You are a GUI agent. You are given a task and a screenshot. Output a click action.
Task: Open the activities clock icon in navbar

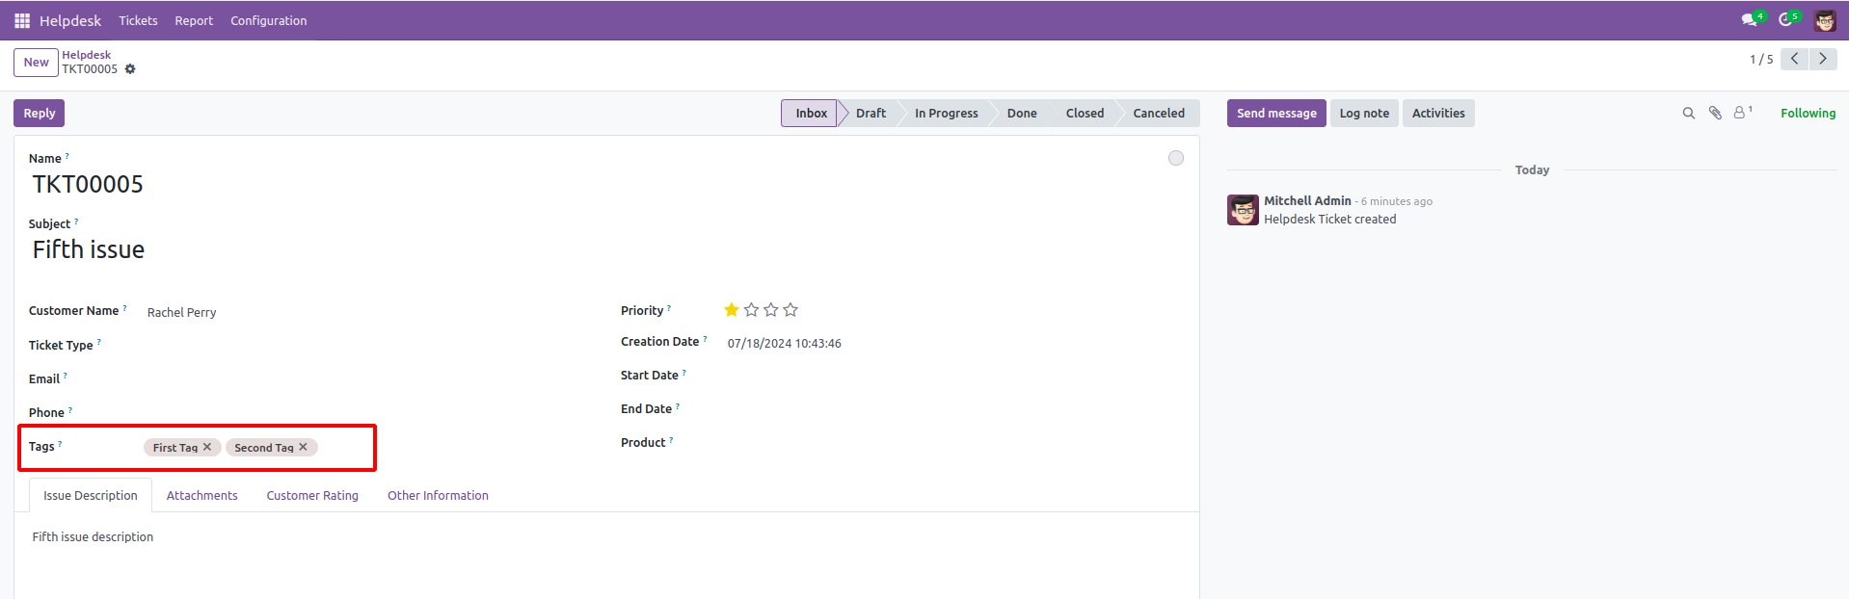coord(1785,20)
